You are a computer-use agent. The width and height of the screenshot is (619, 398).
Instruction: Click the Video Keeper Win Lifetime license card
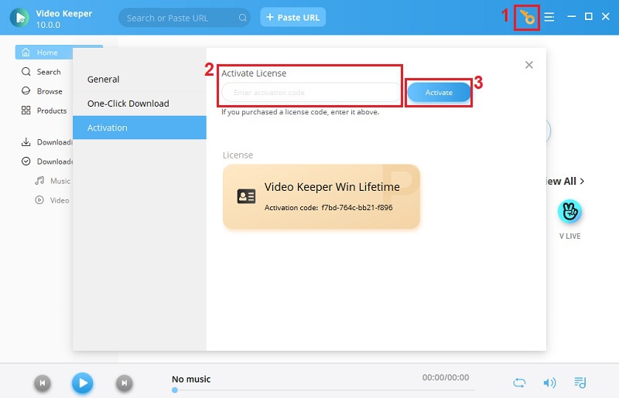point(321,196)
